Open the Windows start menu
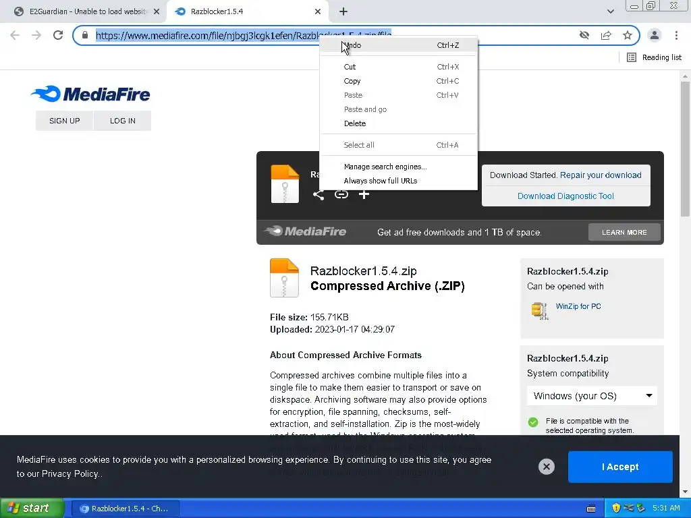691x518 pixels. point(32,509)
